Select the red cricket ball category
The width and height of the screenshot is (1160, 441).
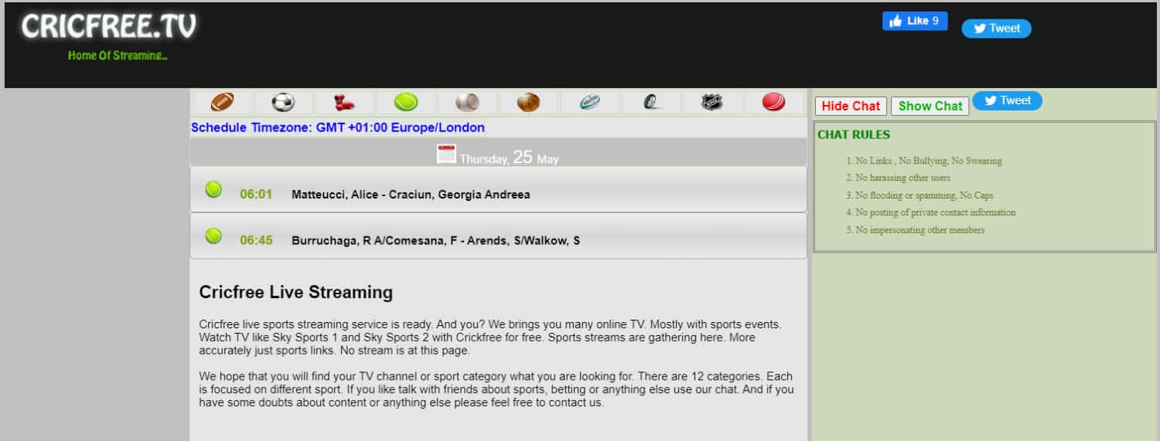[x=773, y=102]
